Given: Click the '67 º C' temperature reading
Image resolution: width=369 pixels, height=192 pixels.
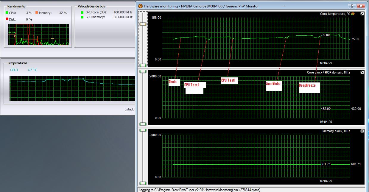Looking at the screenshot, I should (33, 70).
